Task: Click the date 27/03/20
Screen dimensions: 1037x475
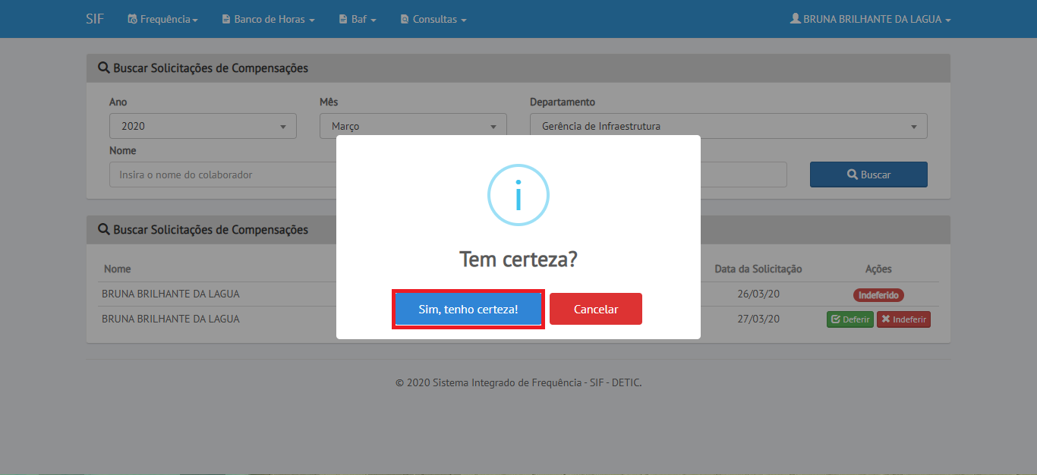Action: (758, 319)
